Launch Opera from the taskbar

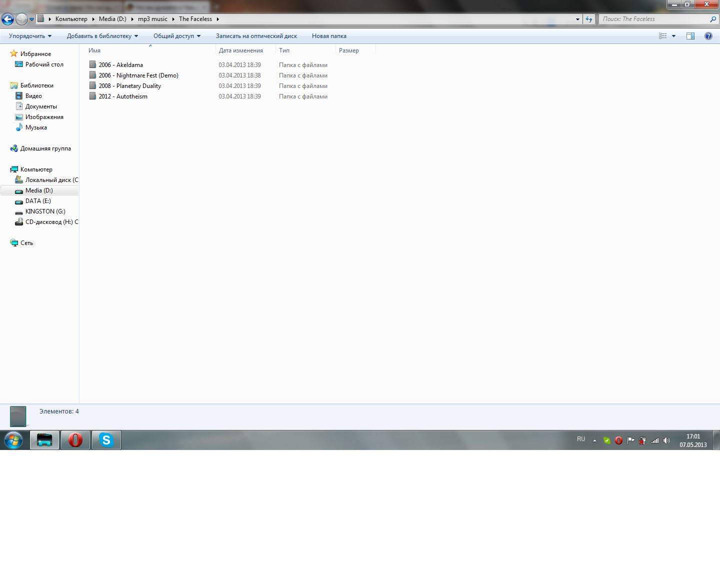coord(75,440)
